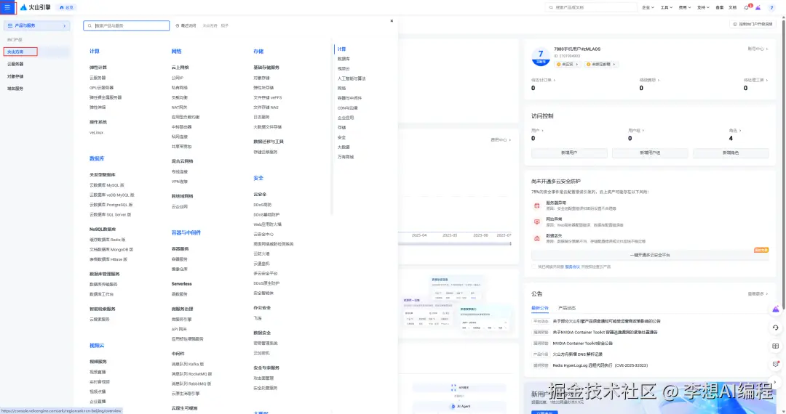The height and width of the screenshot is (414, 786).
Task: Click the chart timeline range slider
Action: 455,244
